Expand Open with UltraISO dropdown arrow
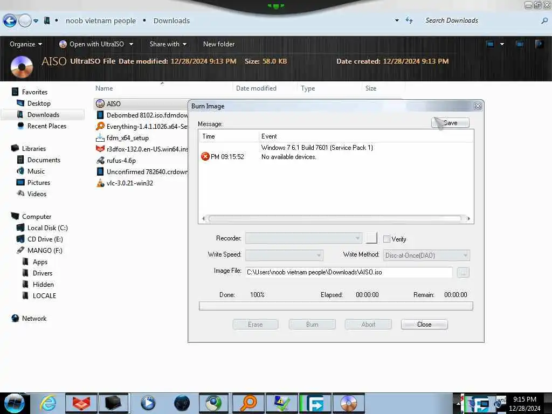 [131, 44]
